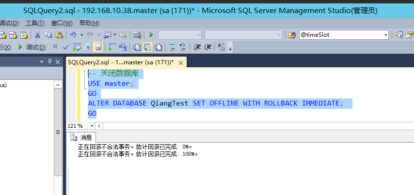Screen dimensions: 414x195
Task: Click the Comment out selected lines icon
Action: tap(172, 47)
